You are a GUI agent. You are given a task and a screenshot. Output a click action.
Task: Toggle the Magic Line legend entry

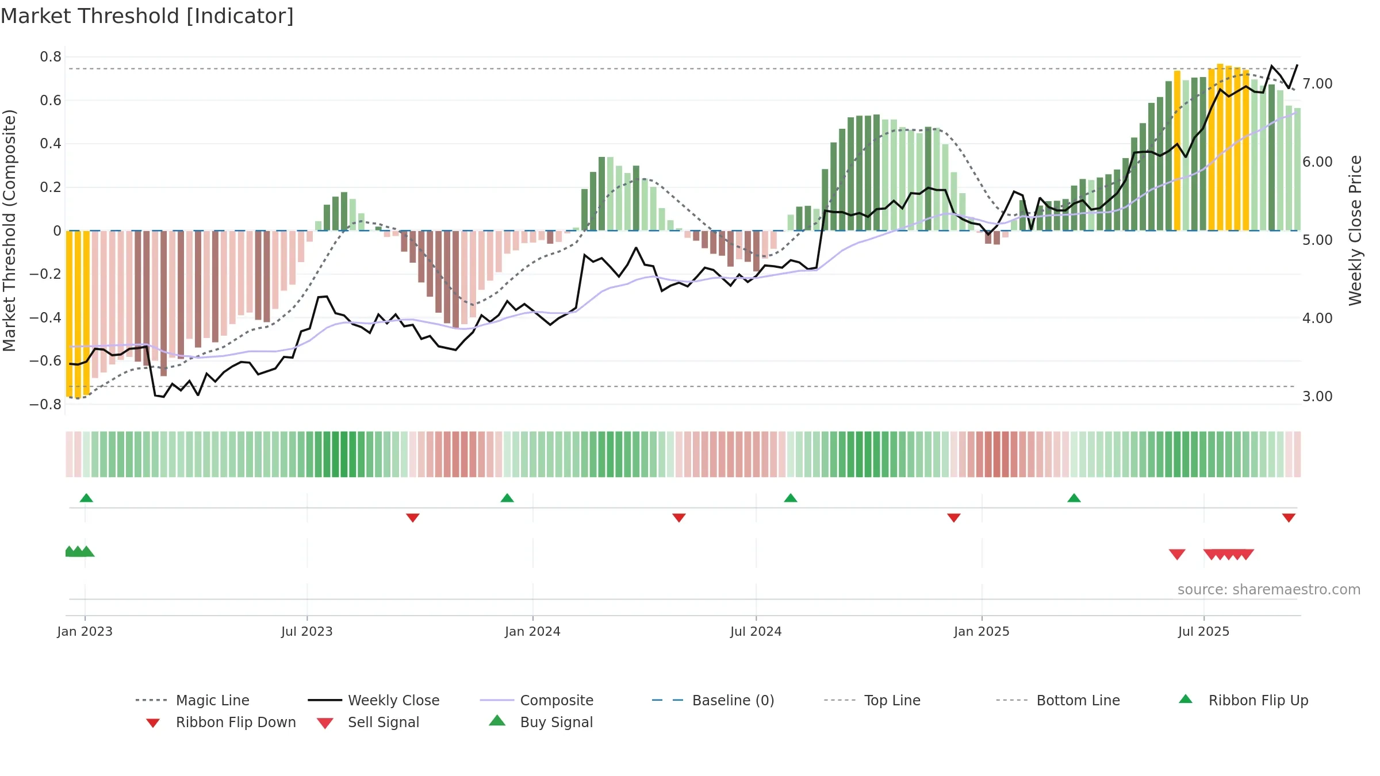point(193,700)
